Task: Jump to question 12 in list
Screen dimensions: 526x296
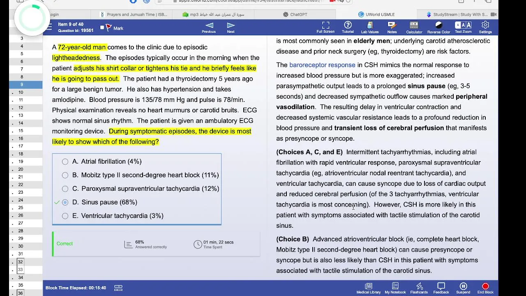Action: pyautogui.click(x=21, y=108)
